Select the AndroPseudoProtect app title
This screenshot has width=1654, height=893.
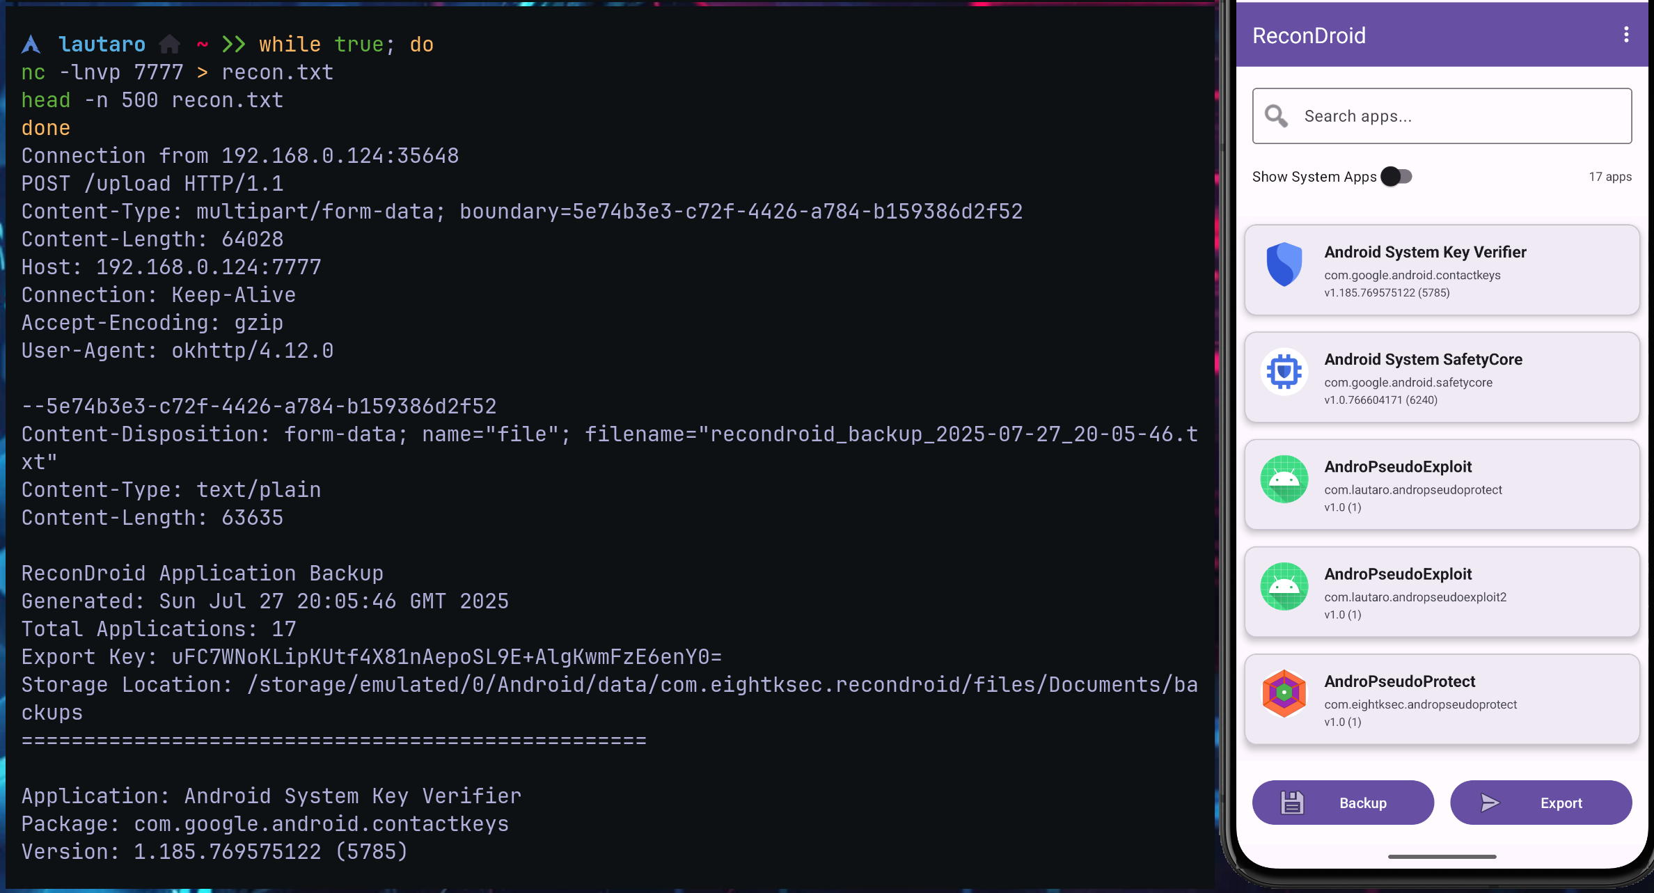point(1400,681)
